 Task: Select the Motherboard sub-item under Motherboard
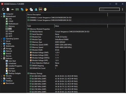click(x=13, y=24)
